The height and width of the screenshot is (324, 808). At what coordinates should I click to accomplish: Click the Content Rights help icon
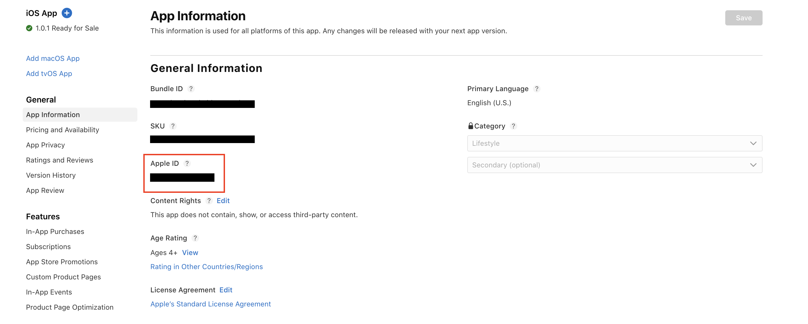(x=209, y=201)
